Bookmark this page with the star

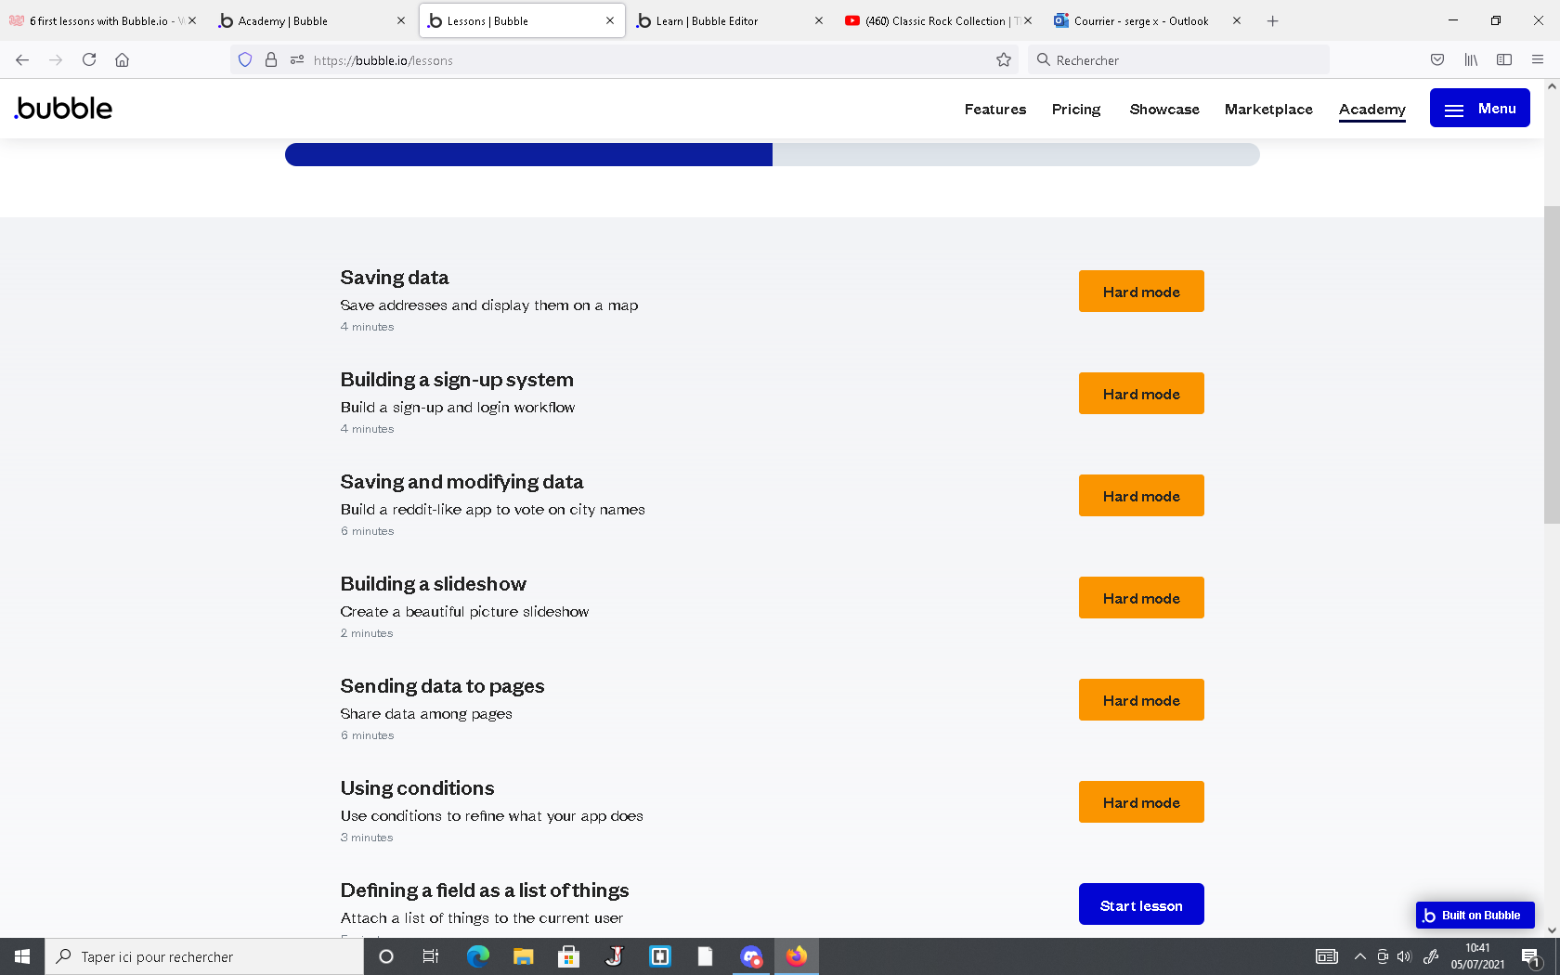pos(1004,60)
